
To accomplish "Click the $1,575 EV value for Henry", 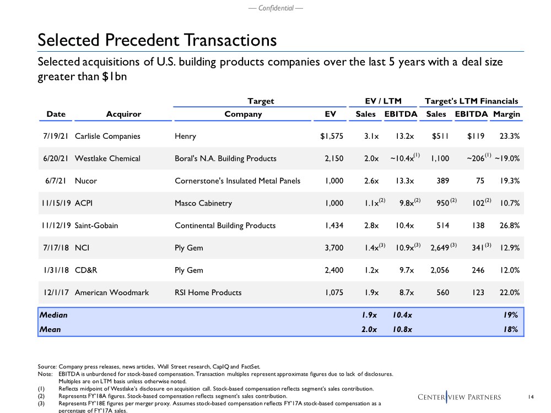I will 332,136.
